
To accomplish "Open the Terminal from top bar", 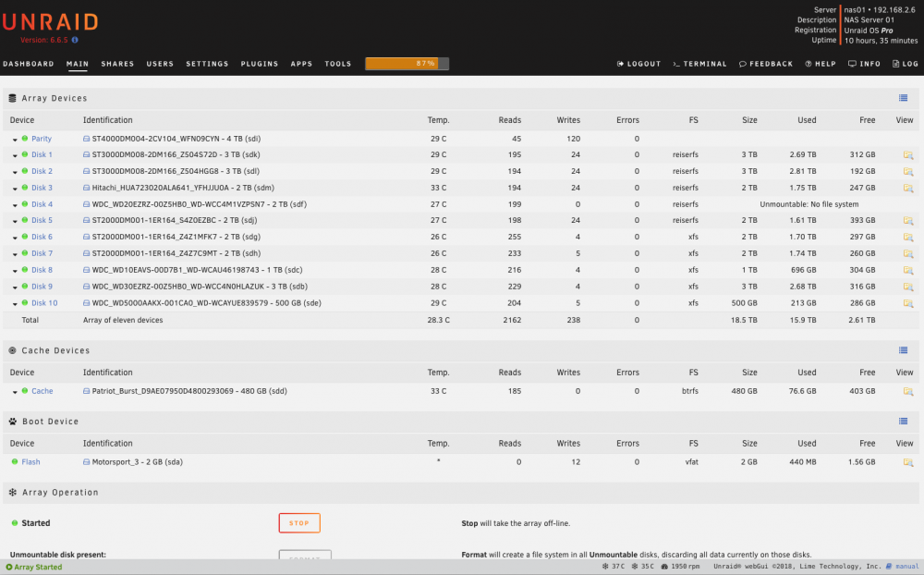I will (x=700, y=64).
